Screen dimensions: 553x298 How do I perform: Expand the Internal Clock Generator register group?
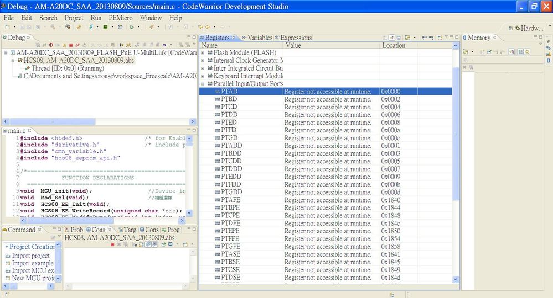click(203, 61)
